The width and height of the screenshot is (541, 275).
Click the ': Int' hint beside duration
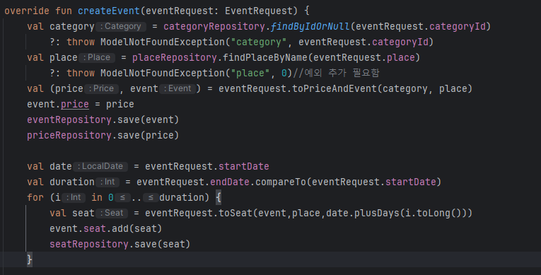point(107,182)
